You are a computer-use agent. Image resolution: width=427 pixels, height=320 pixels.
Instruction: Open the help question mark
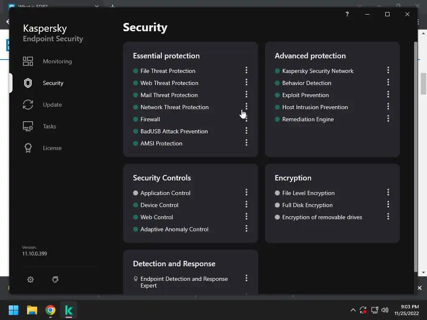[x=347, y=14]
